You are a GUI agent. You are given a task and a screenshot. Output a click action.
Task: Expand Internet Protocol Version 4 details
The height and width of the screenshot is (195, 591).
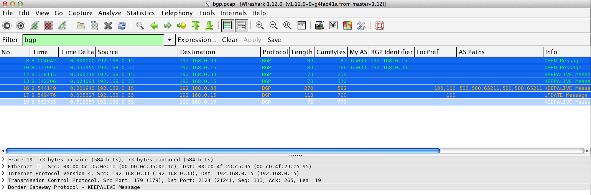click(3, 173)
